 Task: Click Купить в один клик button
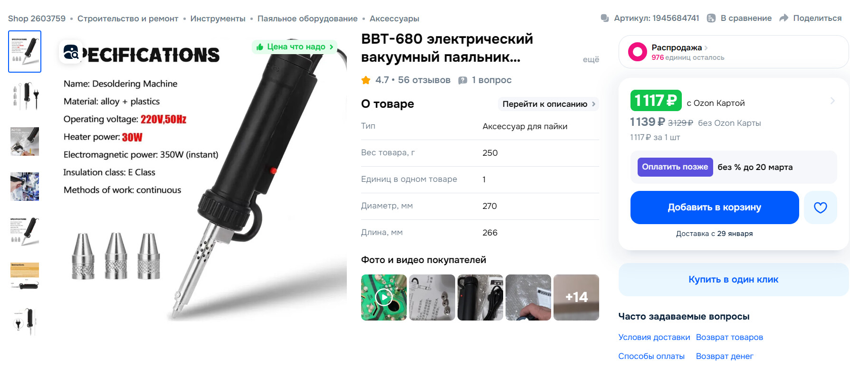734,280
